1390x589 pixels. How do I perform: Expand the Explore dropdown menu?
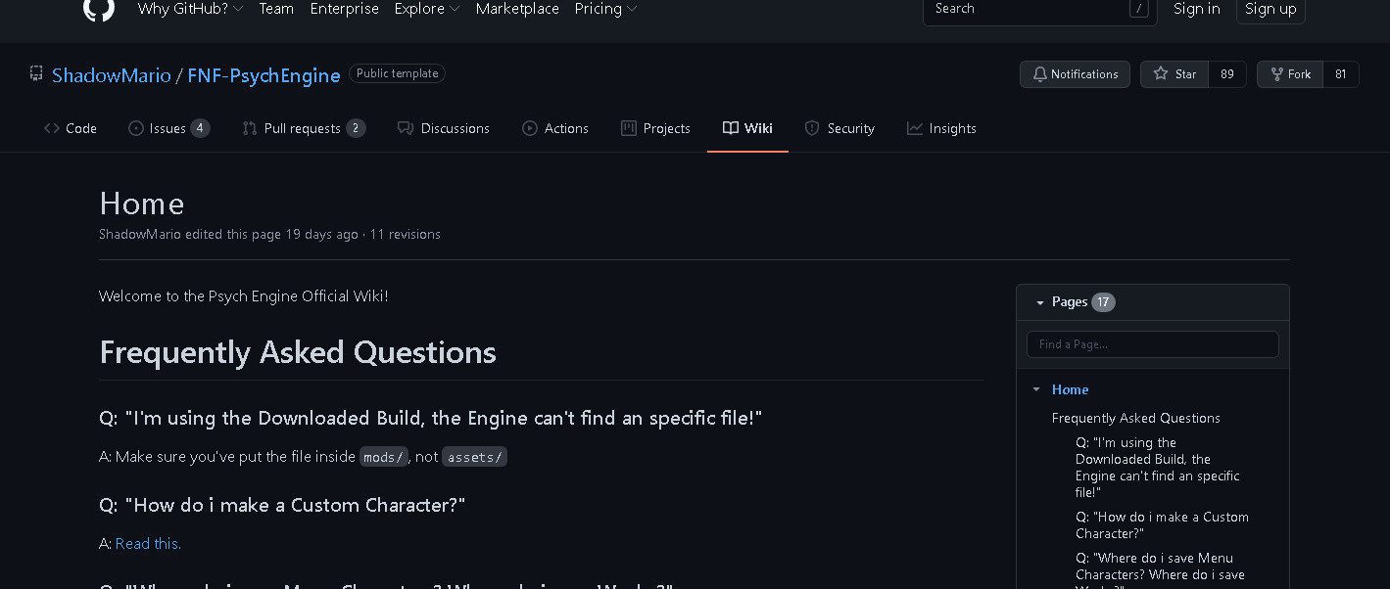[x=427, y=9]
